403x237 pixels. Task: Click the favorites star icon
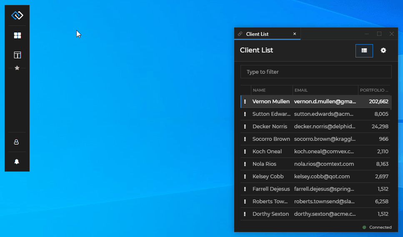tap(17, 68)
